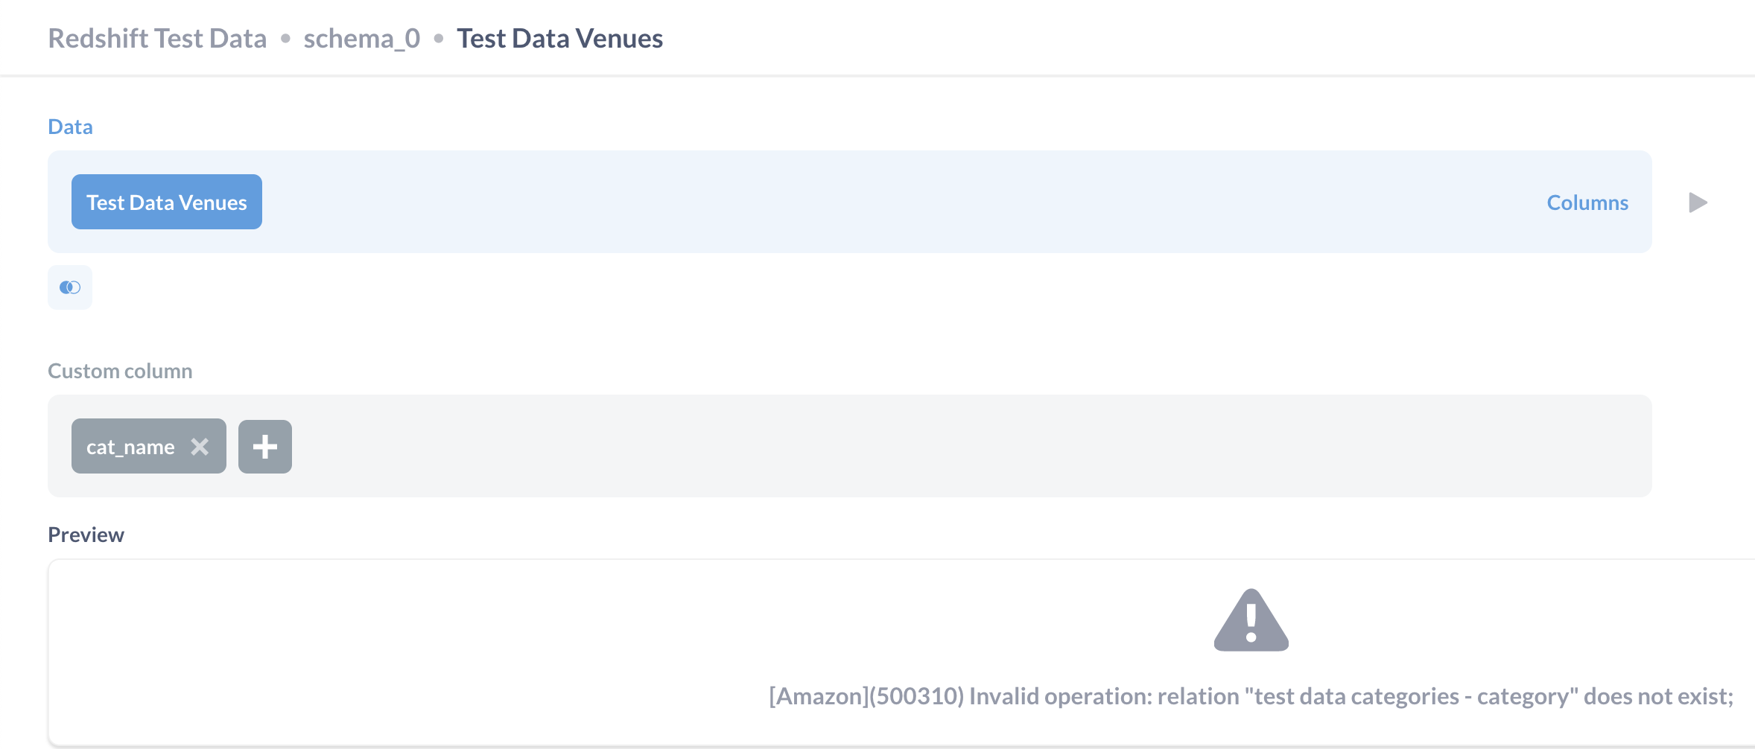Open the Columns panel
Screen dimensions: 1755x749
tap(1587, 202)
